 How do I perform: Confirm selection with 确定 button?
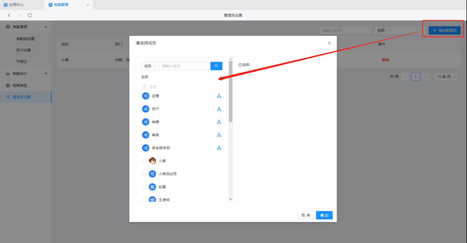(x=324, y=215)
